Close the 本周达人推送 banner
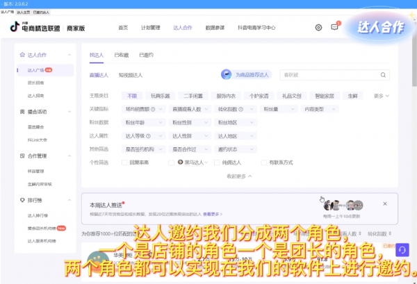Viewport: 417px width, 284px height. point(385,203)
